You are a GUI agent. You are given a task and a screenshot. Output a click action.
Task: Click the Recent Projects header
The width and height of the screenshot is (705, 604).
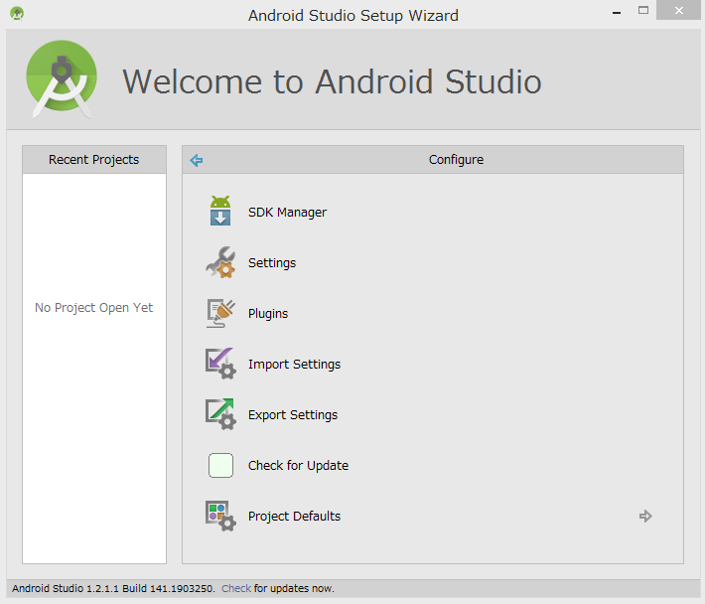pyautogui.click(x=94, y=159)
